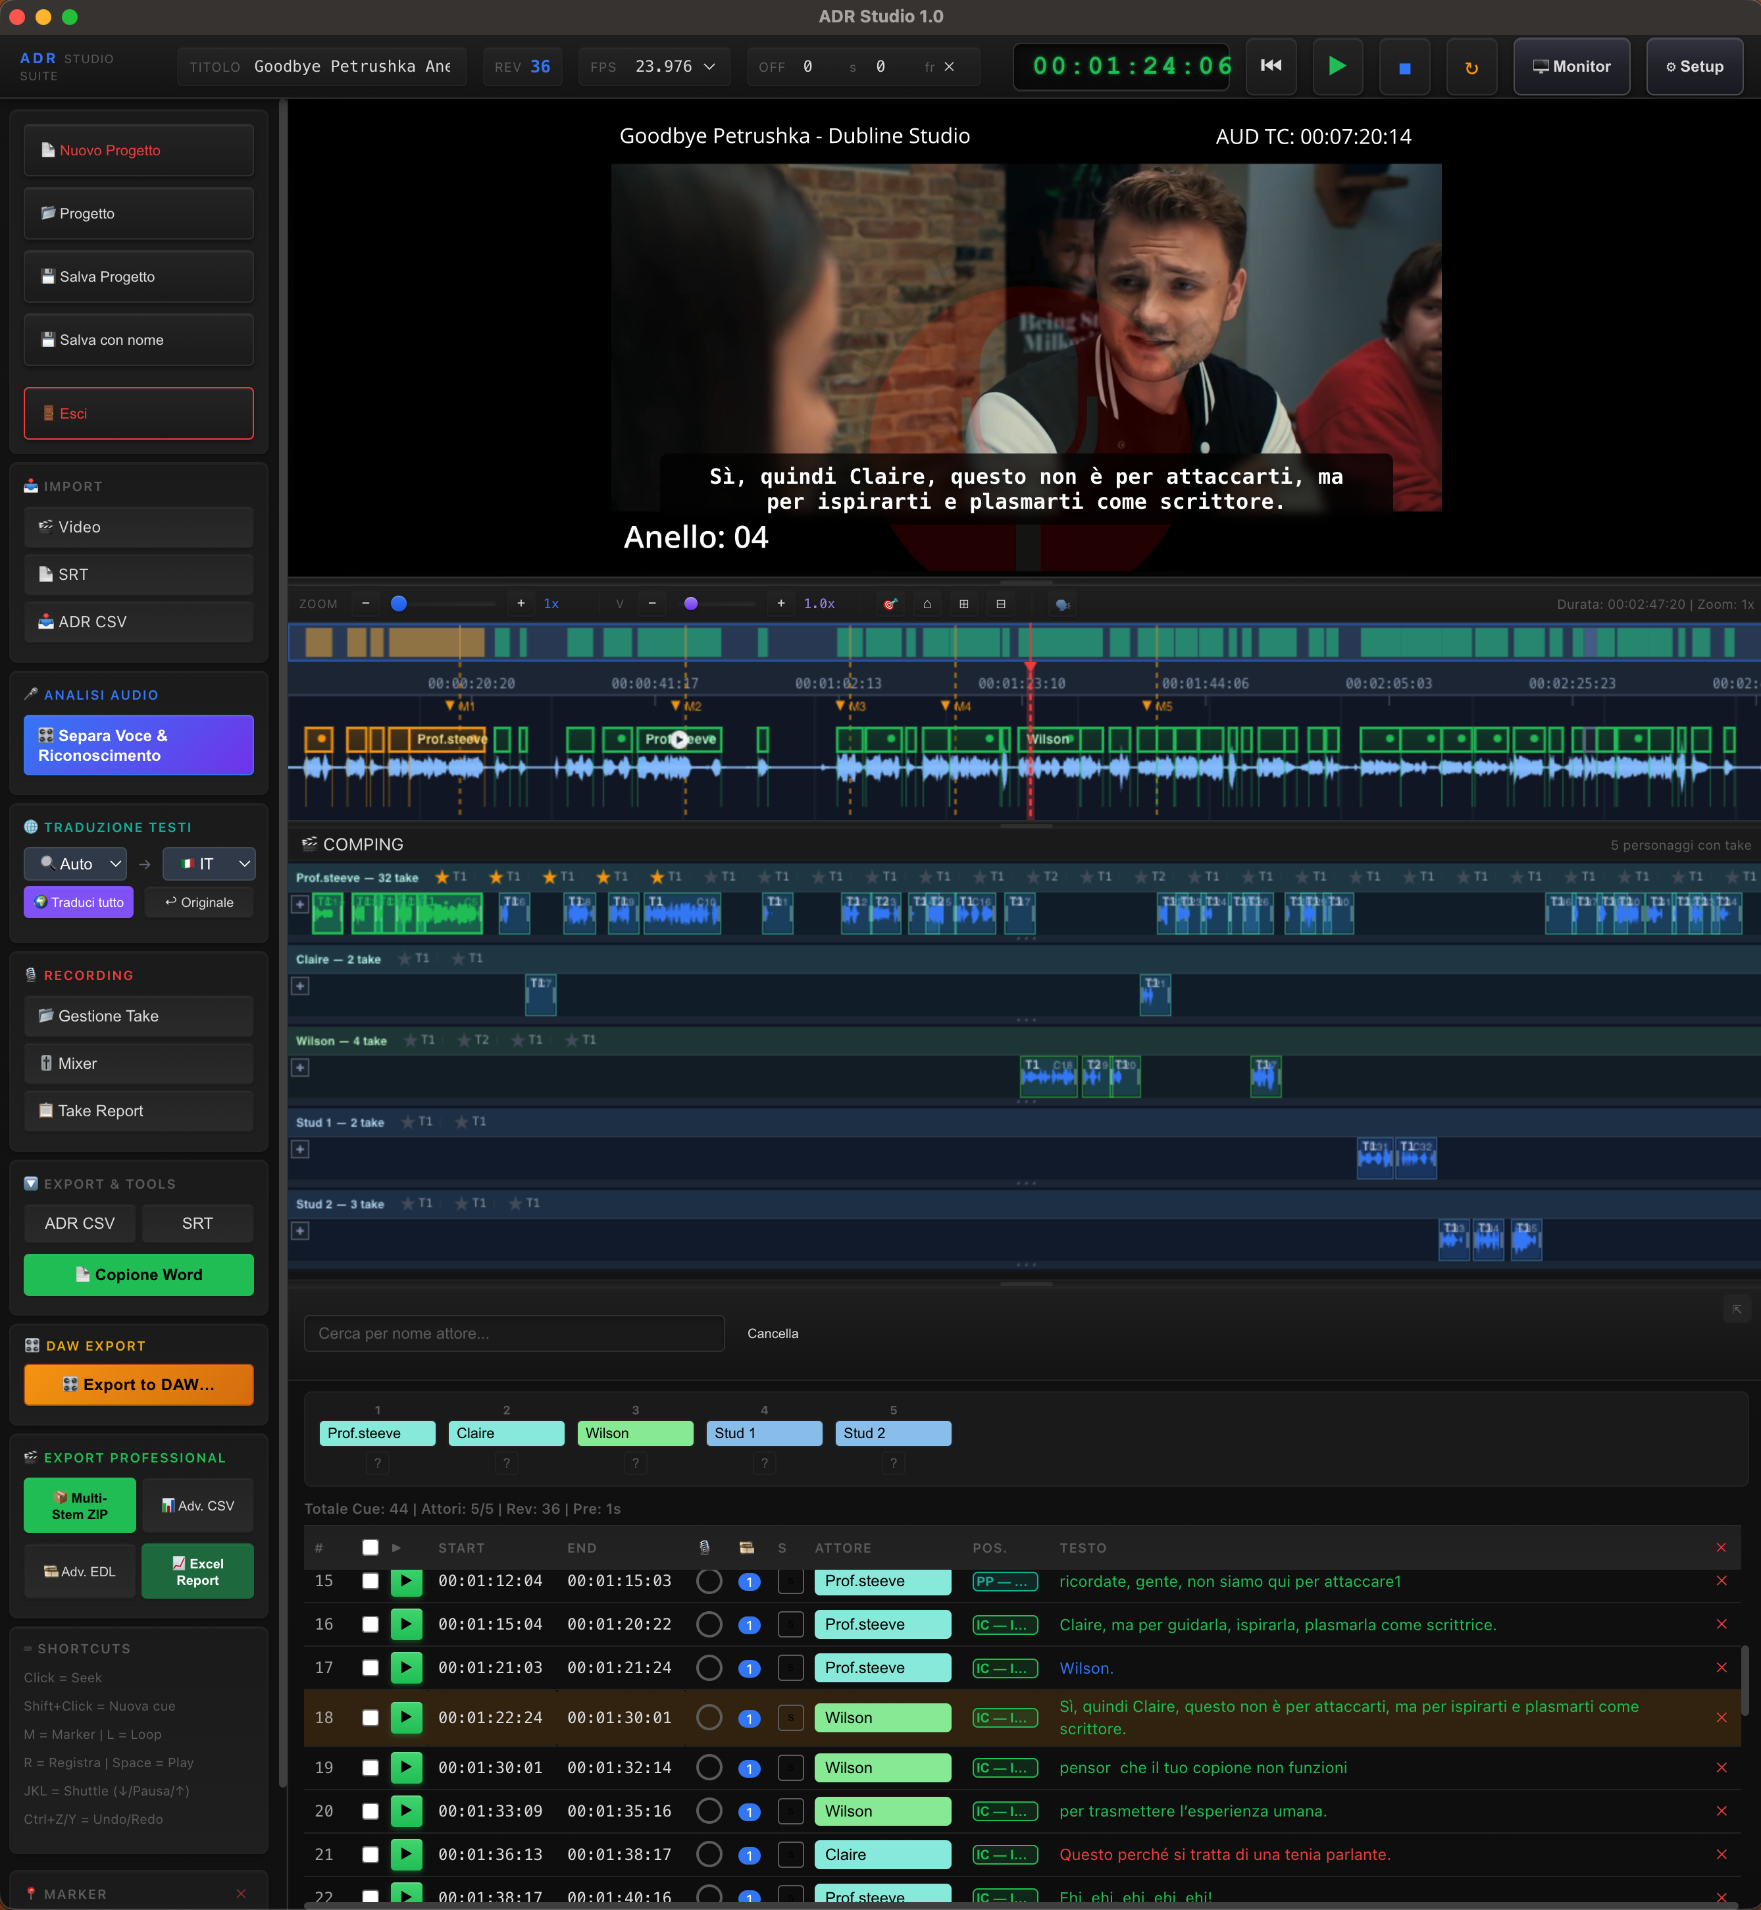Open Gestione Take
This screenshot has height=1910, width=1761.
pyautogui.click(x=139, y=1016)
